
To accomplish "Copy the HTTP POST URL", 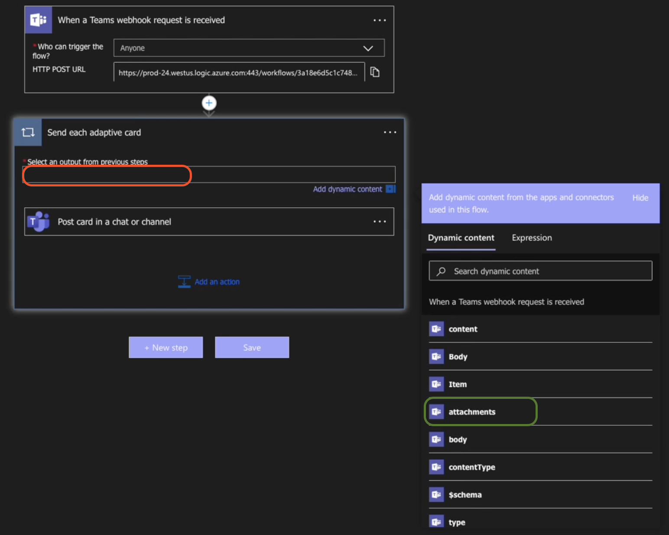I will 375,72.
